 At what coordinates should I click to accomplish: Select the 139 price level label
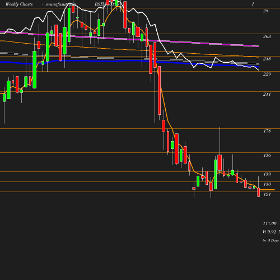267,174
